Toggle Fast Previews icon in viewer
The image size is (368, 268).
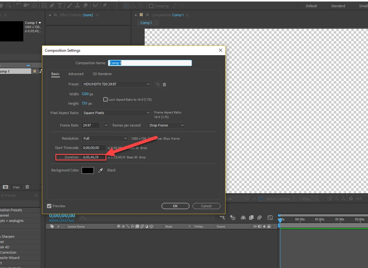(x=330, y=199)
